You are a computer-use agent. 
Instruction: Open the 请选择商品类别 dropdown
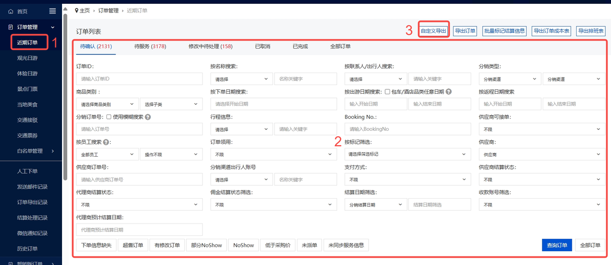[107, 104]
